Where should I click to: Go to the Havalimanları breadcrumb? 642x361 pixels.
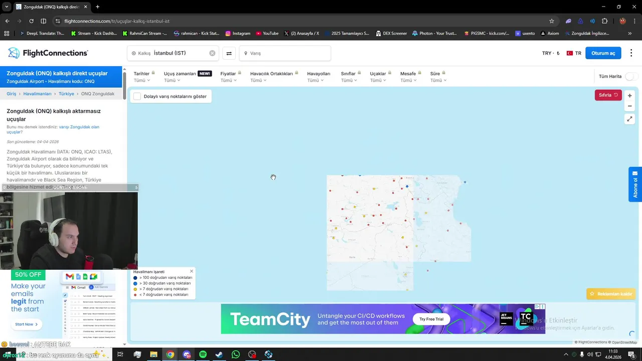point(37,94)
